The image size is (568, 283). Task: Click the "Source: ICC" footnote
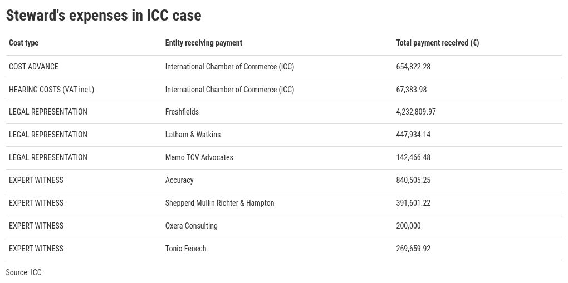24,272
